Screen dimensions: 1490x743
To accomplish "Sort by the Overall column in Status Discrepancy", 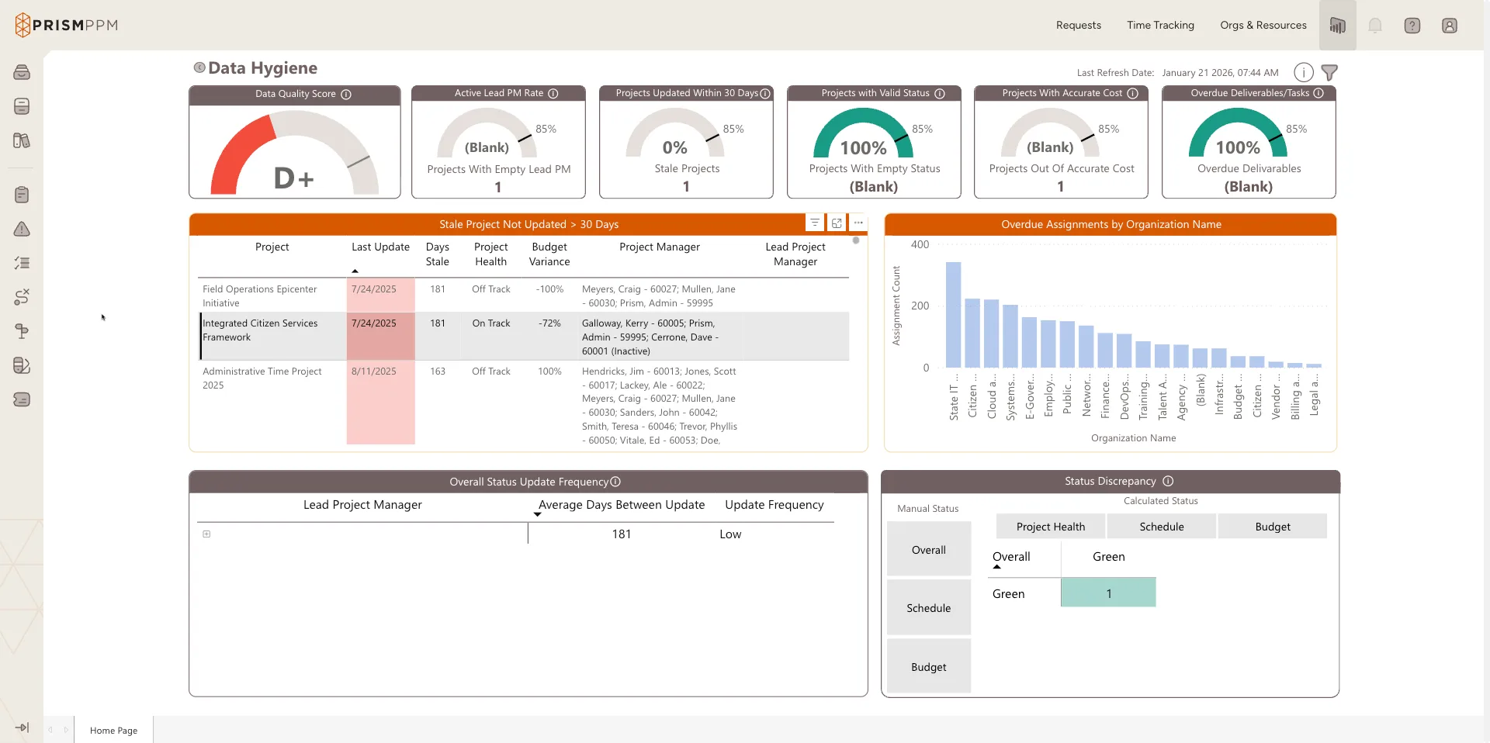I will [1011, 557].
